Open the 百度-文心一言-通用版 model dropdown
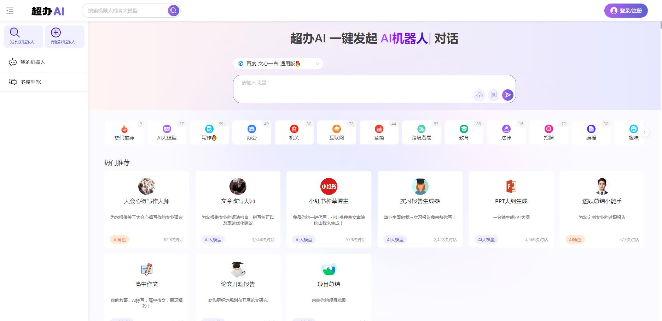 coord(278,64)
